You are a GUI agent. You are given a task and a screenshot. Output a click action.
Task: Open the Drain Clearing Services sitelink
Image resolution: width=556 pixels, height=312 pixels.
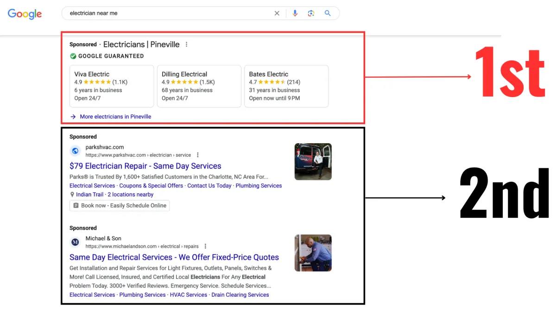pos(240,295)
